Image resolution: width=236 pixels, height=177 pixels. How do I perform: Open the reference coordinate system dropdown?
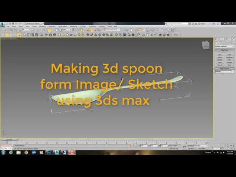[67, 29]
